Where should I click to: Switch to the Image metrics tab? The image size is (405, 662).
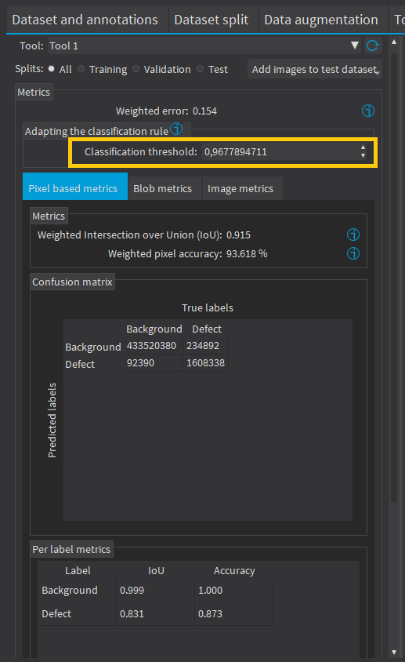[x=240, y=188]
